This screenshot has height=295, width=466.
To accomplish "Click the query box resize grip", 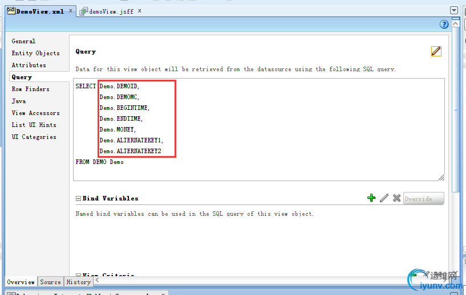I will (441, 177).
